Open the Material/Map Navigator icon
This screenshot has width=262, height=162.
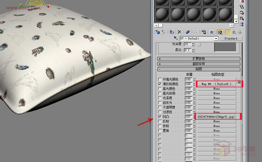[242, 24]
